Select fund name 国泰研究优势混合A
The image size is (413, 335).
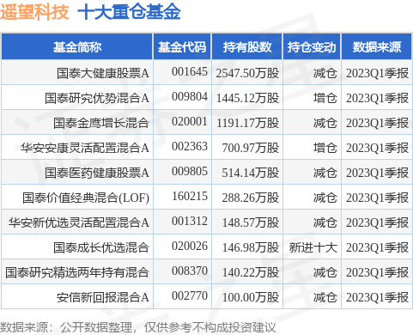pyautogui.click(x=97, y=98)
